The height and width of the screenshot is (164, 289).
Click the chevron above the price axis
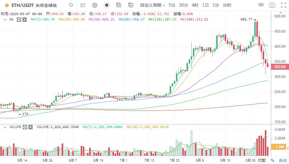click(x=281, y=13)
